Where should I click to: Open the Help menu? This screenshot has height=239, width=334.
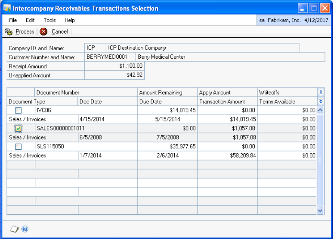click(x=70, y=20)
